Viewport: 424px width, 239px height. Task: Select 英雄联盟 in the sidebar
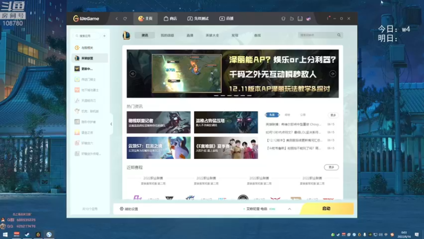pos(90,58)
